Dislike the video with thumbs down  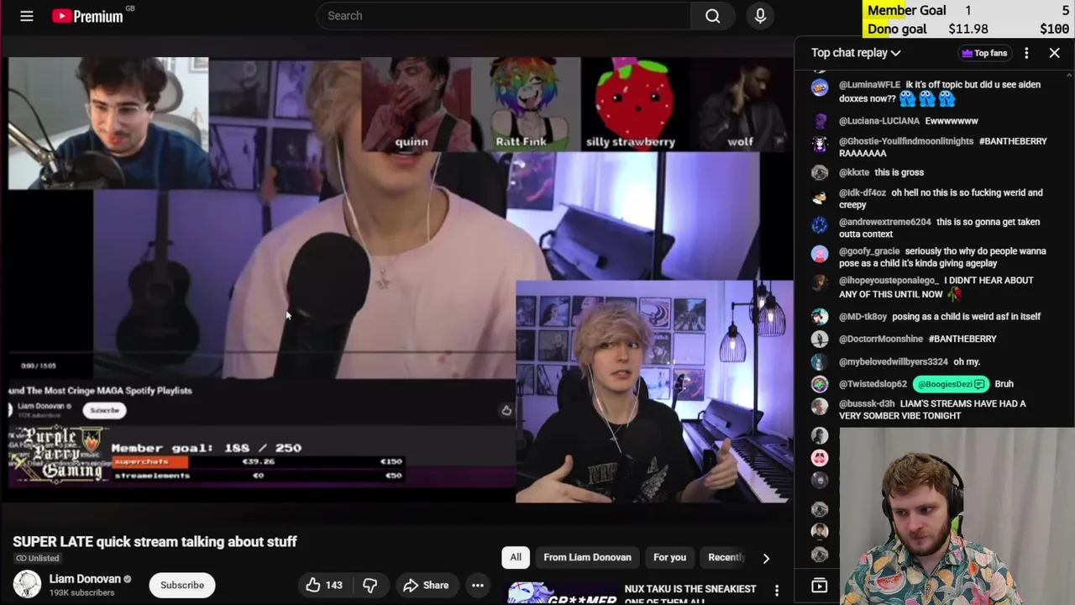point(370,585)
